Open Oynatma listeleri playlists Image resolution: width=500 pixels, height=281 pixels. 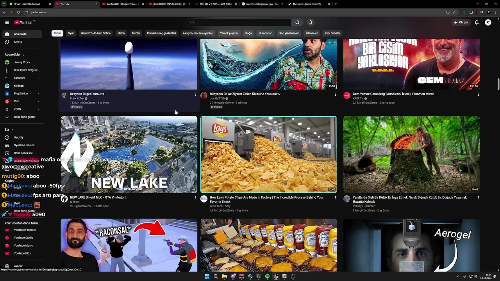coord(21,145)
